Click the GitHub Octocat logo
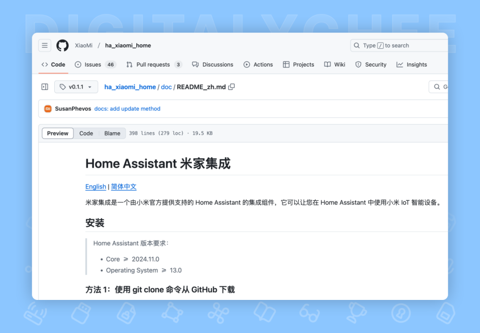This screenshot has height=333, width=480. tap(62, 46)
